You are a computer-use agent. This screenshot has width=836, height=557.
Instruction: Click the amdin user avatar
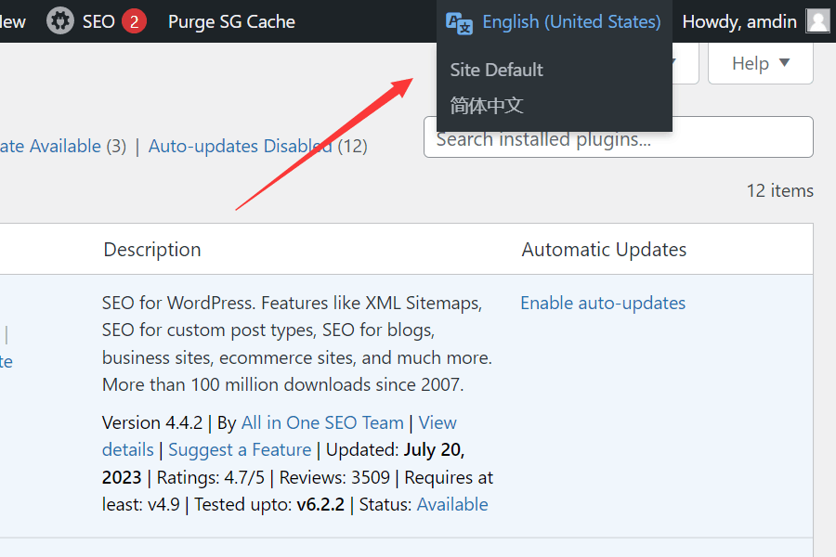point(817,21)
